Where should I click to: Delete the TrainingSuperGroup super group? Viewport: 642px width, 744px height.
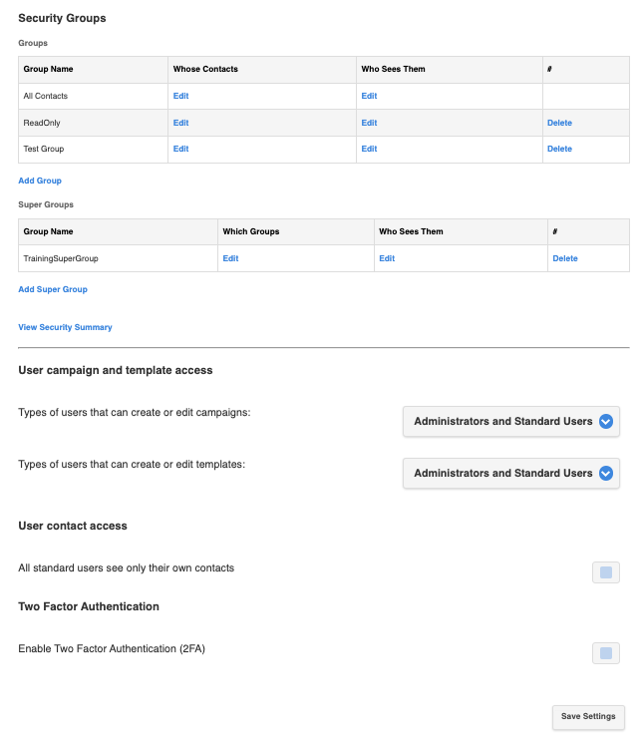pyautogui.click(x=565, y=258)
